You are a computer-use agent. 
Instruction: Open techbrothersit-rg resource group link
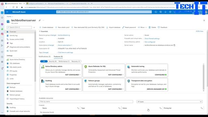64,35
